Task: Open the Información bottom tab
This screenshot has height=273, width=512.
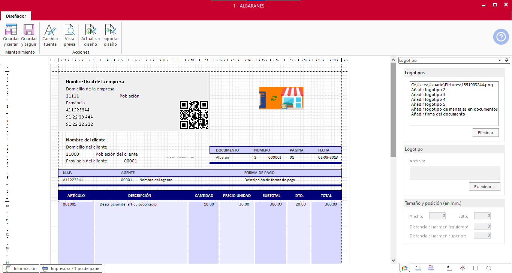Action: (x=21, y=268)
